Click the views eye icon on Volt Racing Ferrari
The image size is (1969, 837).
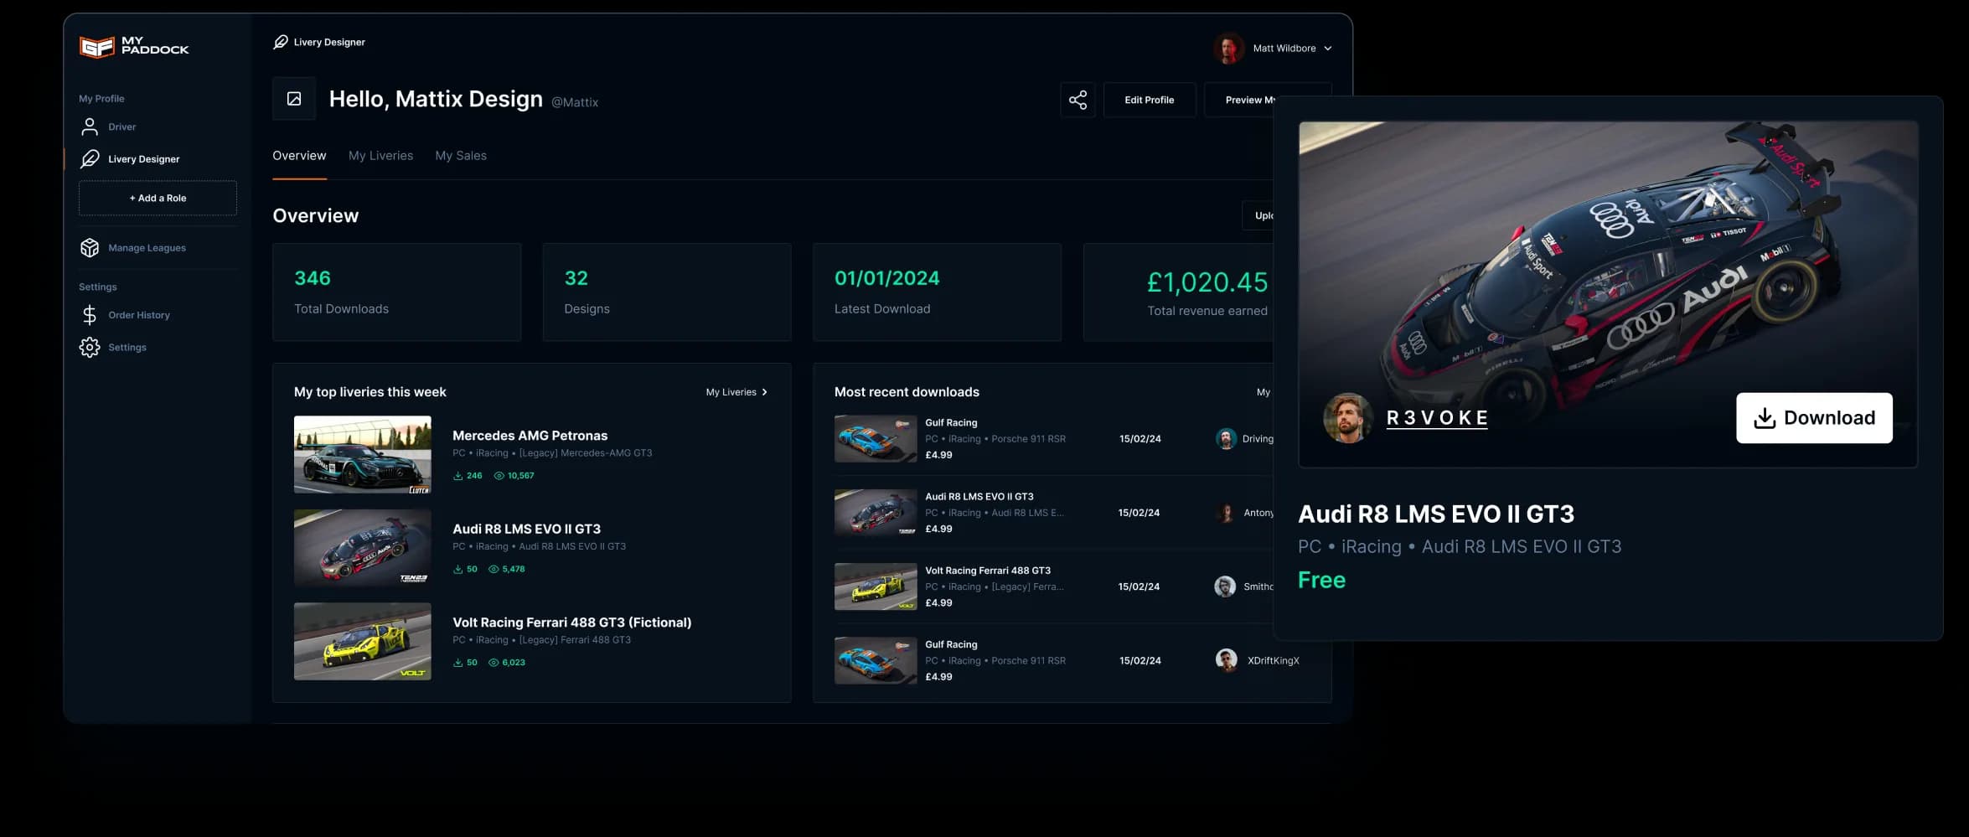click(x=493, y=662)
